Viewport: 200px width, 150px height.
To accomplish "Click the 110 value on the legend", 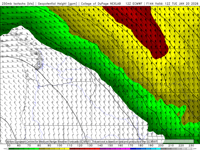I will click(x=69, y=145).
